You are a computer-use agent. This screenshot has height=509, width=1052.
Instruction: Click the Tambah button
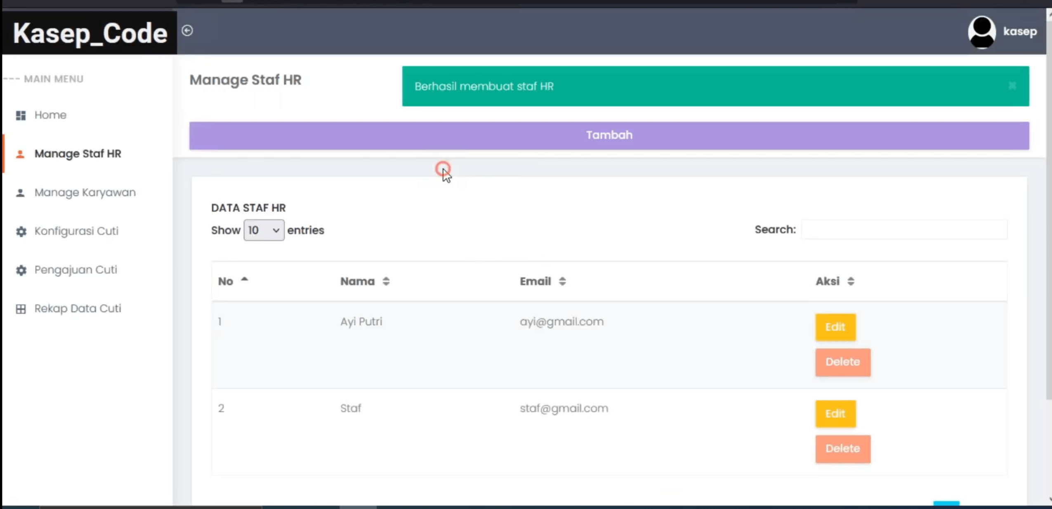609,135
